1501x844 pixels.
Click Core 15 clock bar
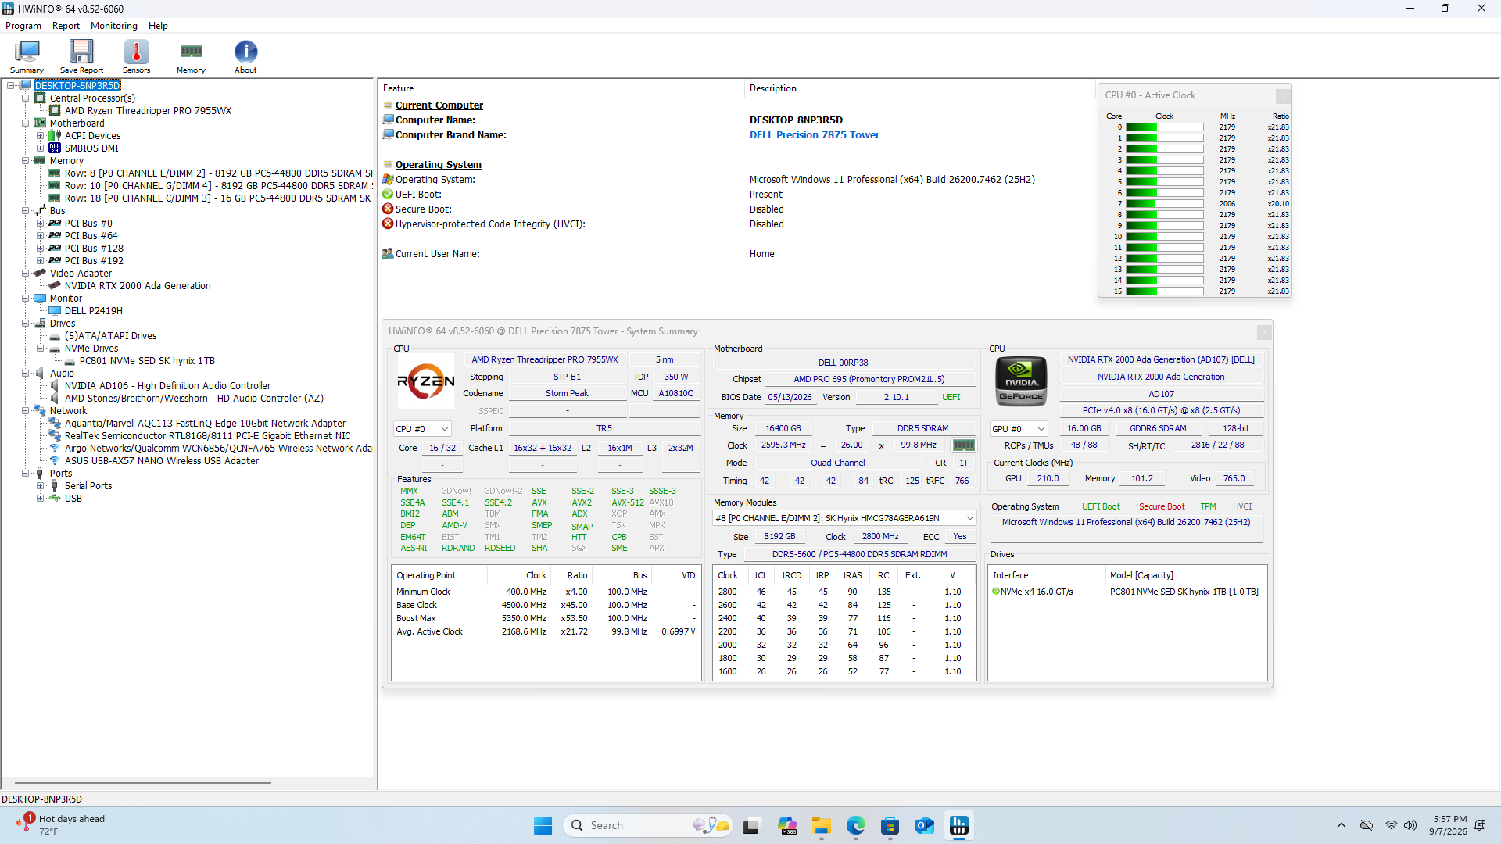tap(1164, 291)
